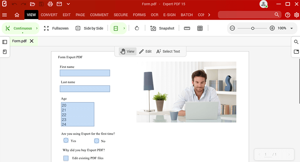Open document search on right sidebar
The image size is (300, 162).
[x=296, y=42]
